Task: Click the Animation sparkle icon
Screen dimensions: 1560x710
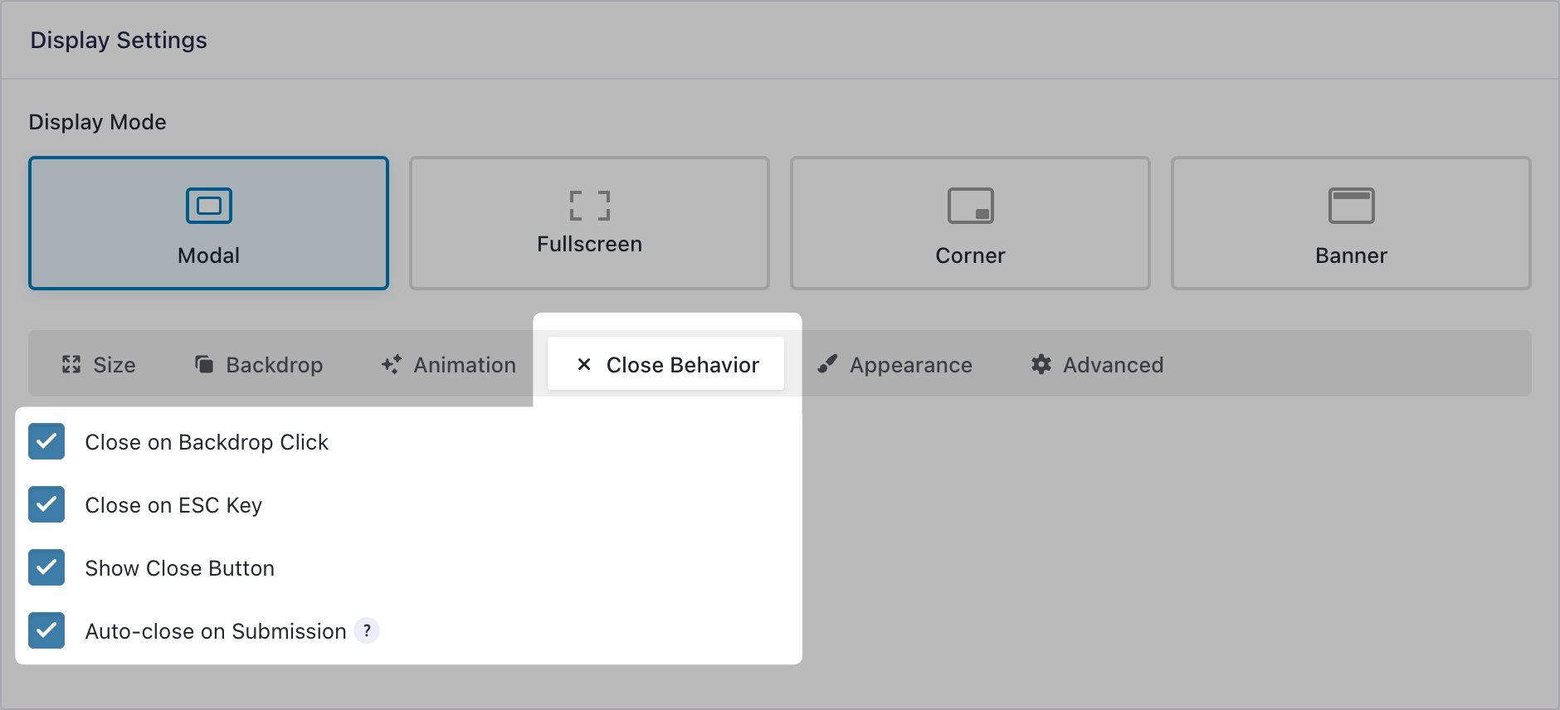Action: point(392,364)
